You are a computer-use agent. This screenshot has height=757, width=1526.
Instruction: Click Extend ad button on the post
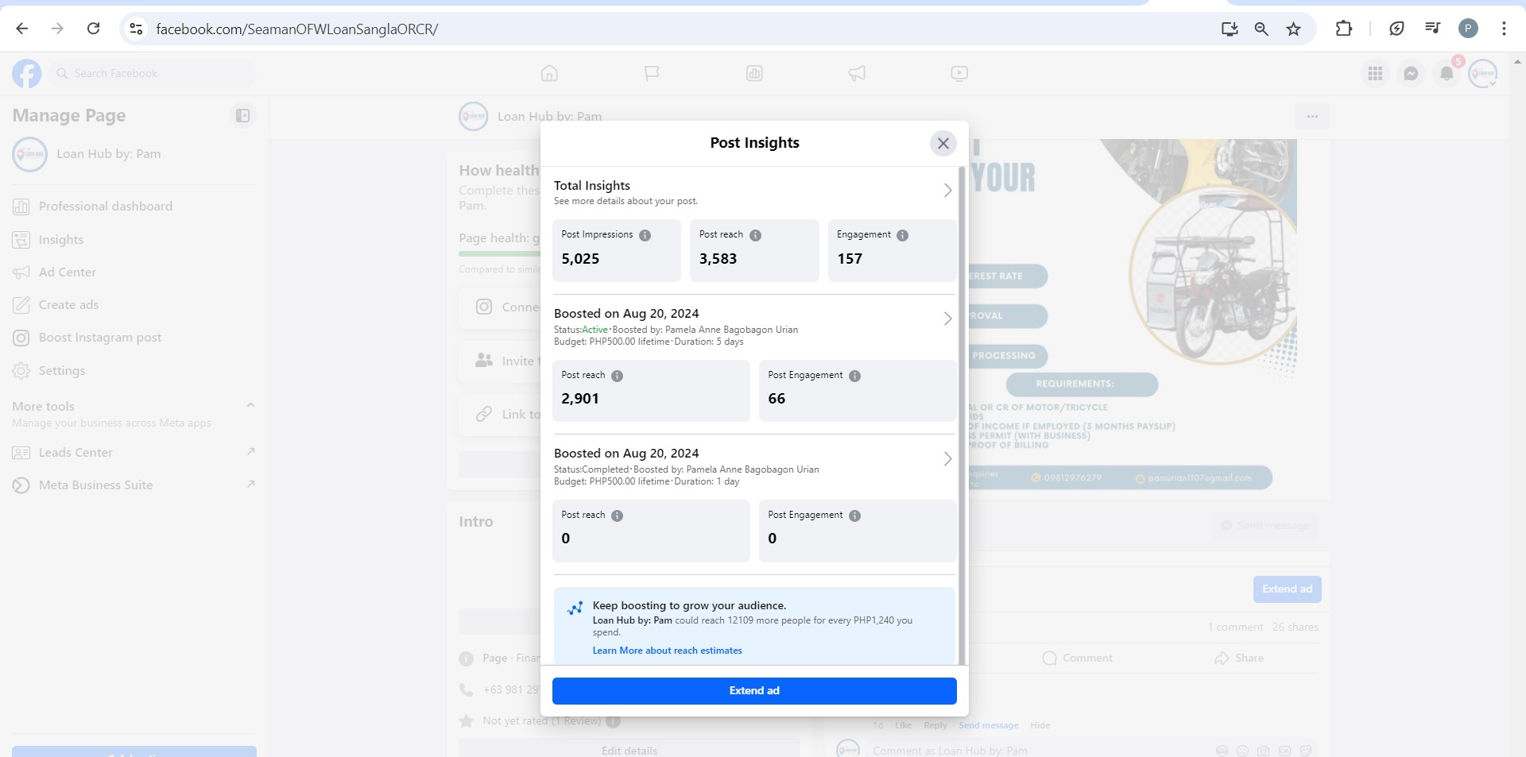(x=1287, y=589)
